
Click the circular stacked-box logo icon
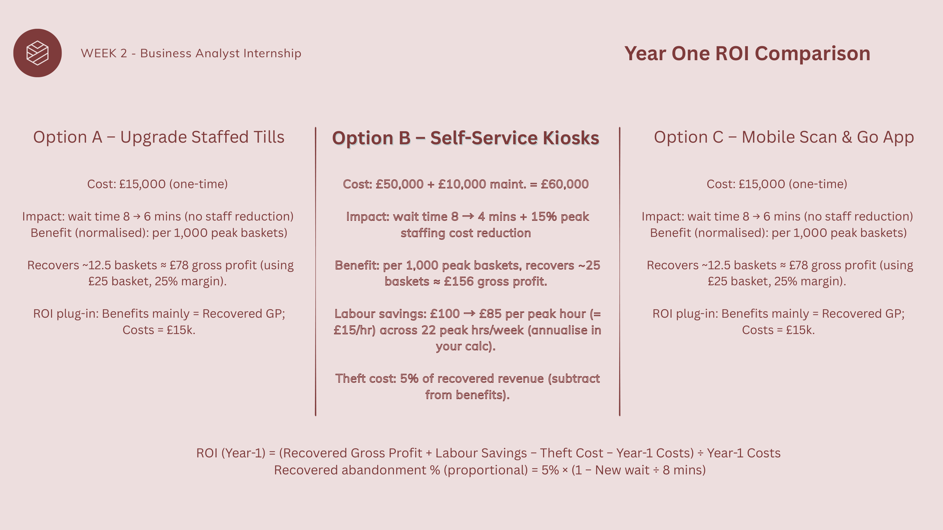click(x=37, y=53)
